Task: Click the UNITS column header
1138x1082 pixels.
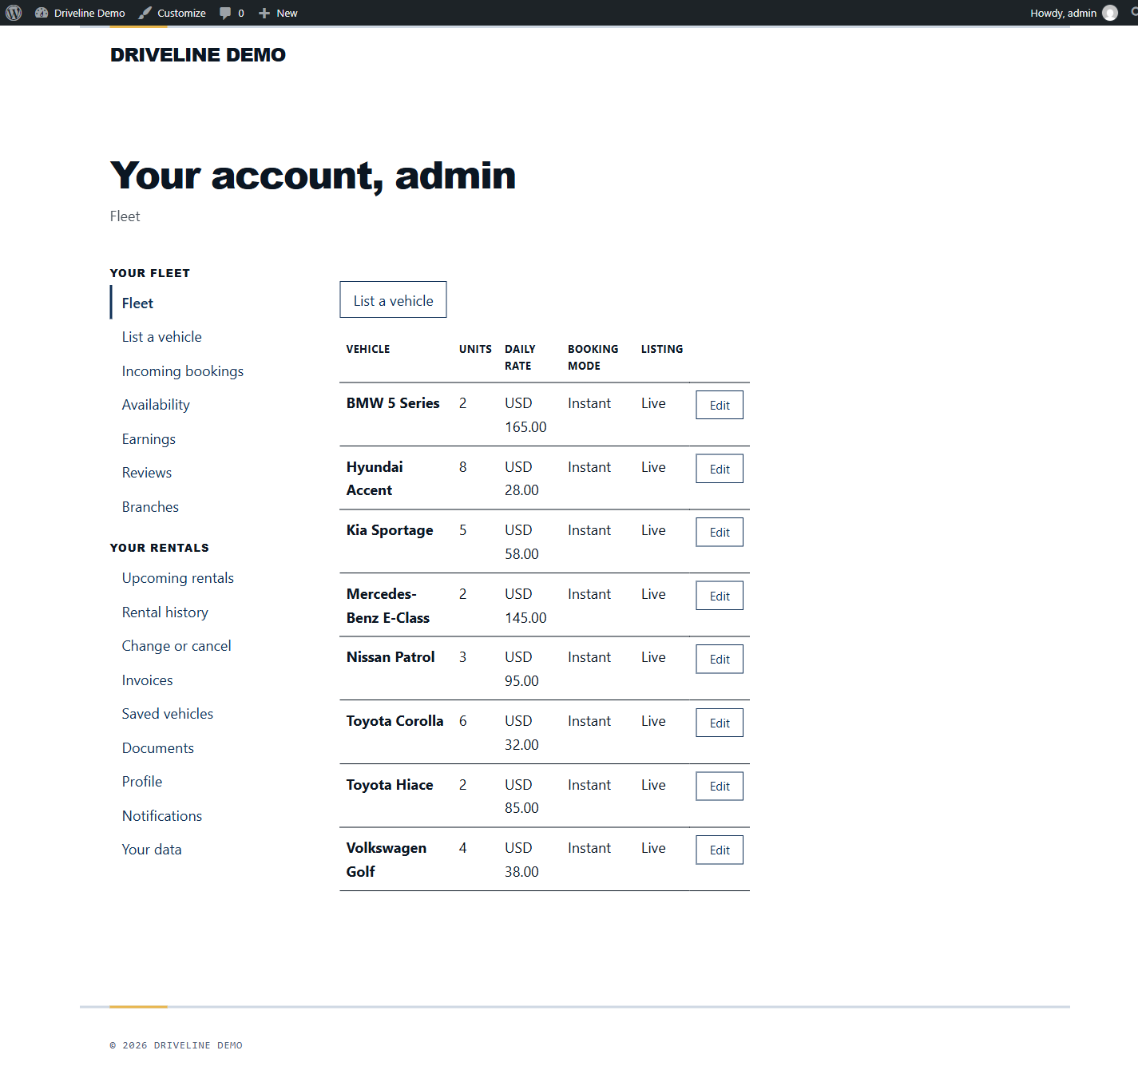Action: (x=475, y=349)
